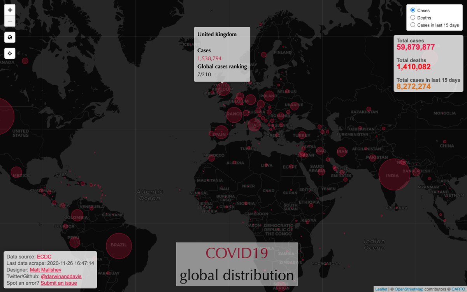Select the Brazil case circle

(x=119, y=246)
